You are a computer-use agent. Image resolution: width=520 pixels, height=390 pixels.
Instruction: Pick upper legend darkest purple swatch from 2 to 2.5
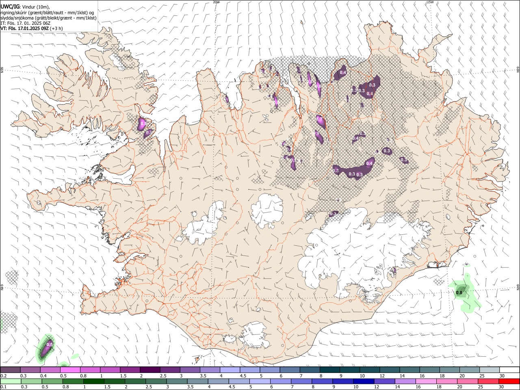(150, 370)
